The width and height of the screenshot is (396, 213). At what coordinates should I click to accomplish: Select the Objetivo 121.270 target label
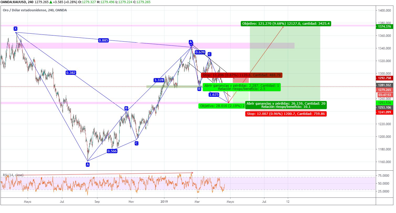[x=286, y=24]
